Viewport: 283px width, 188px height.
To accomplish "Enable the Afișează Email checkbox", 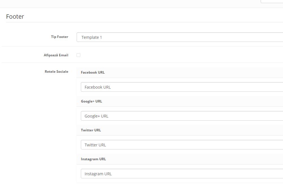I will point(79,55).
